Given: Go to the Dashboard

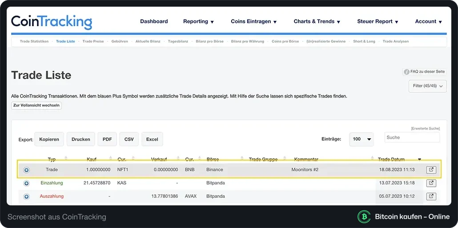Looking at the screenshot, I should tap(154, 21).
